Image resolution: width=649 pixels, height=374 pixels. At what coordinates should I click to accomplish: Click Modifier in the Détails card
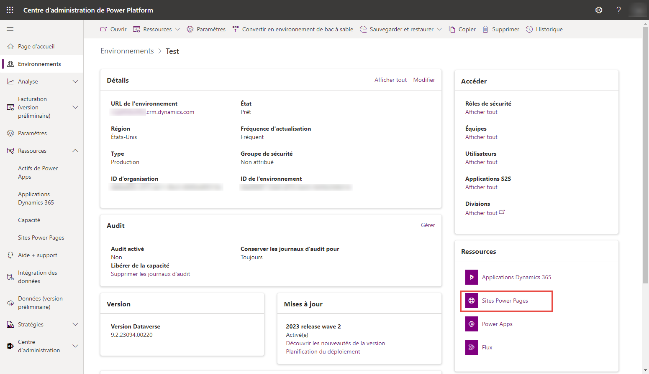(x=424, y=80)
